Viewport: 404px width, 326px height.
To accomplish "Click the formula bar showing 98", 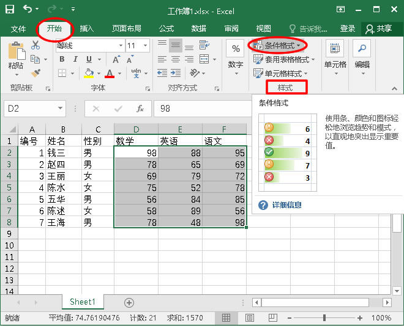I will 203,109.
